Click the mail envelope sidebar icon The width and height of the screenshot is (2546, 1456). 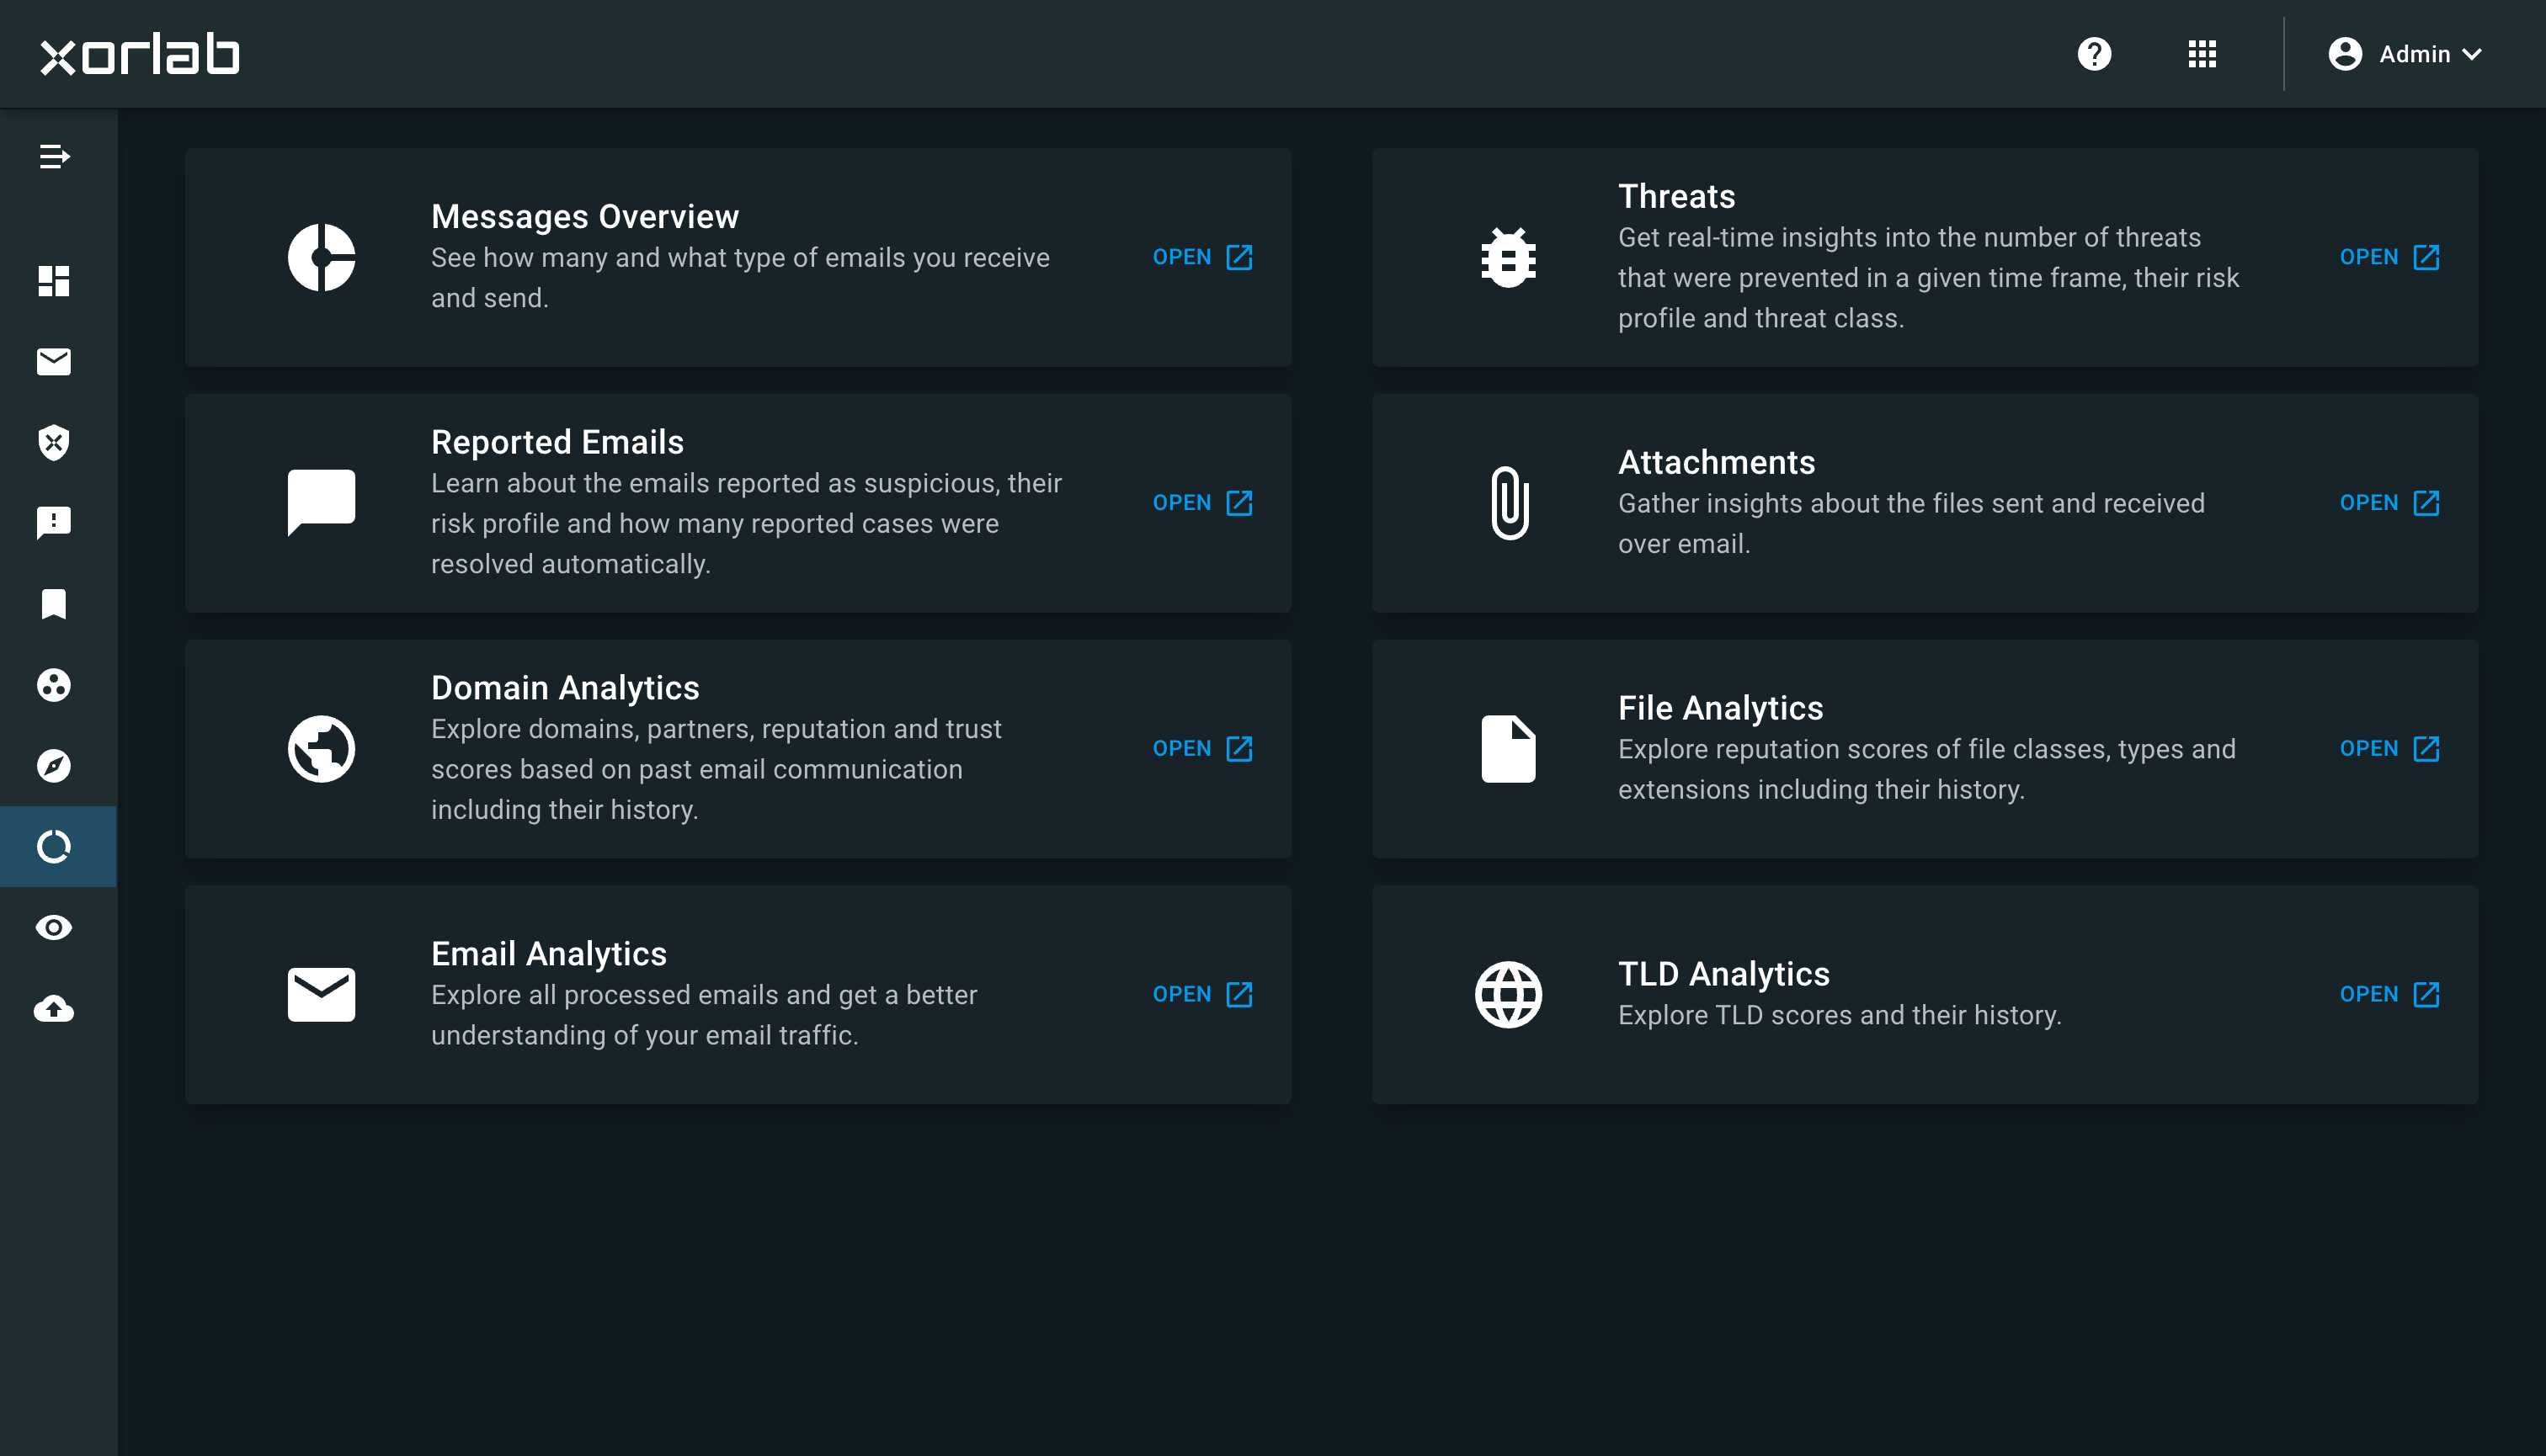(54, 361)
